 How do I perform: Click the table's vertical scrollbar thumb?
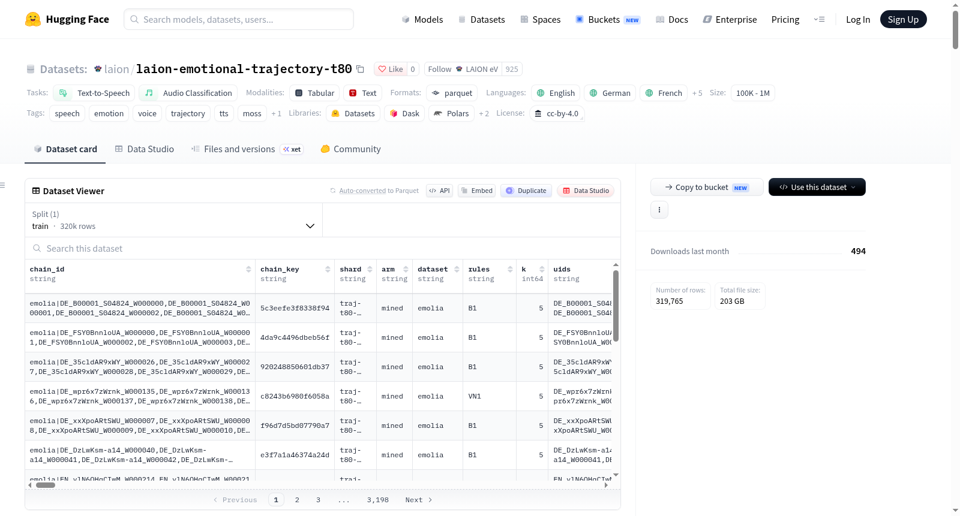616,306
